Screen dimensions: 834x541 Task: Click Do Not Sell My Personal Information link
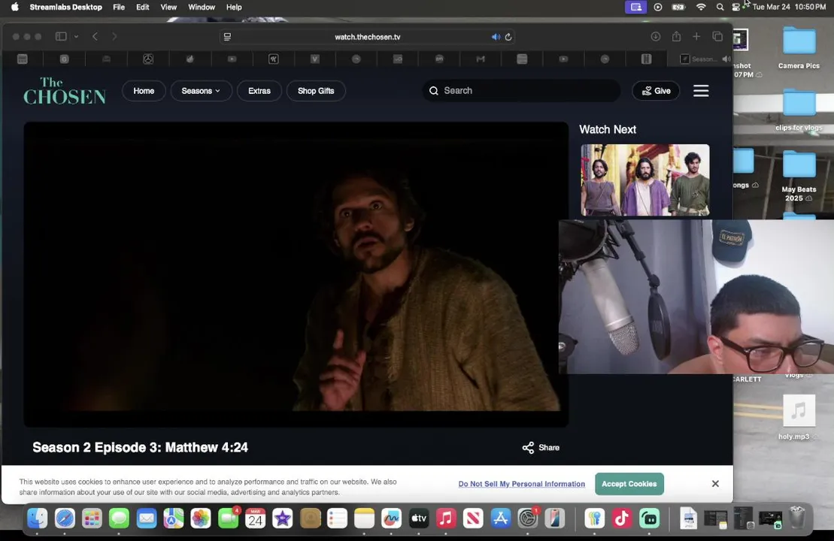(x=521, y=484)
